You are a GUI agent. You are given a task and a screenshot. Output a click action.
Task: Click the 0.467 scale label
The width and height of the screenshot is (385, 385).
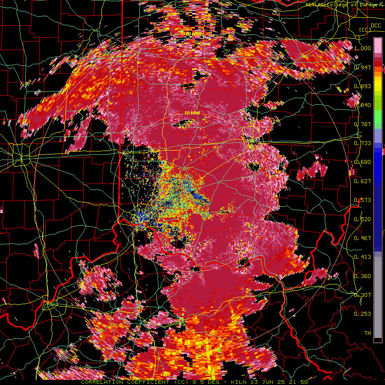pyautogui.click(x=362, y=238)
